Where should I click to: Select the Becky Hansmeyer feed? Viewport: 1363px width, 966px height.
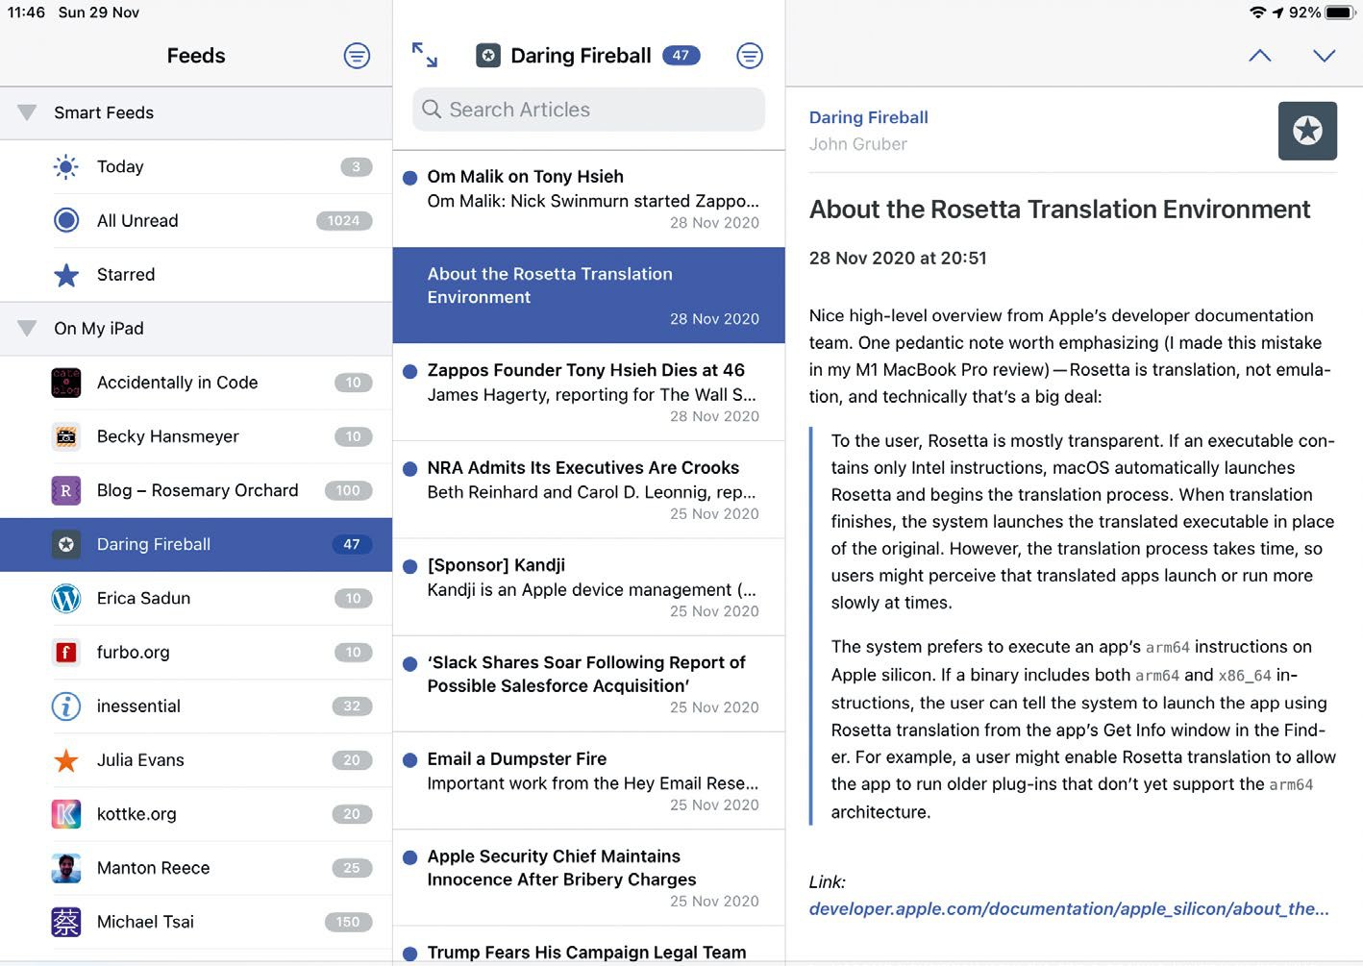[196, 436]
